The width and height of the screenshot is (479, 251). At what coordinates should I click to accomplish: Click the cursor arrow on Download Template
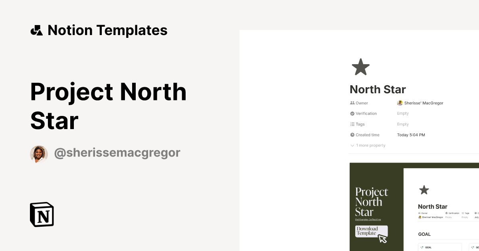(x=382, y=237)
